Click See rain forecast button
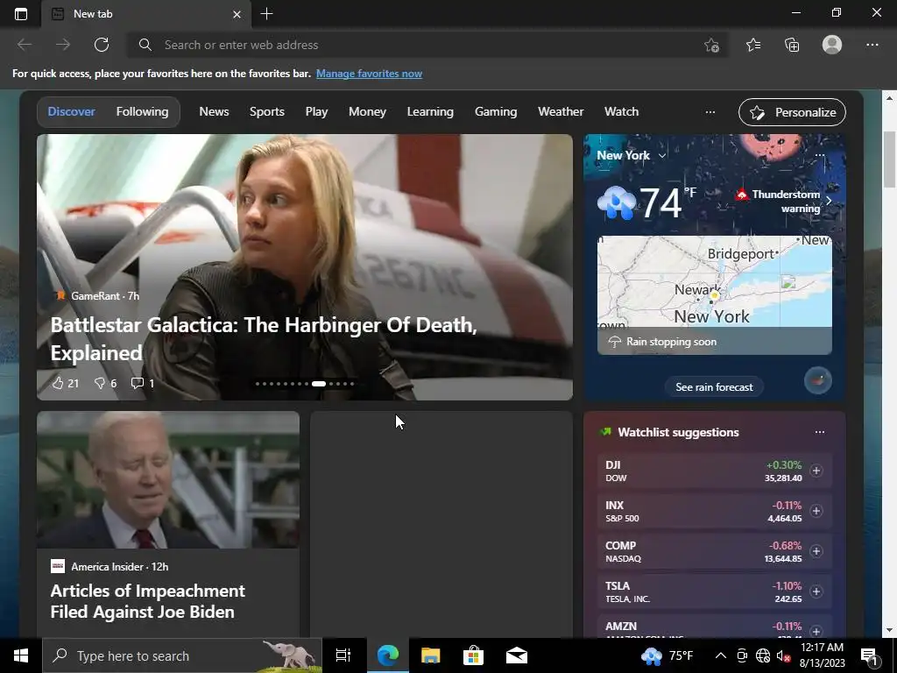Image resolution: width=897 pixels, height=673 pixels. (x=714, y=386)
